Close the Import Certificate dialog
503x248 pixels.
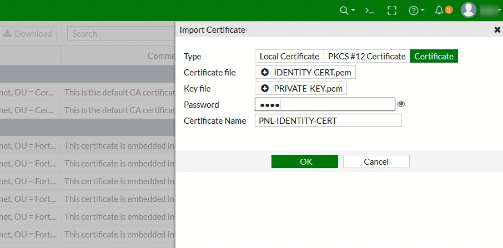click(x=497, y=29)
